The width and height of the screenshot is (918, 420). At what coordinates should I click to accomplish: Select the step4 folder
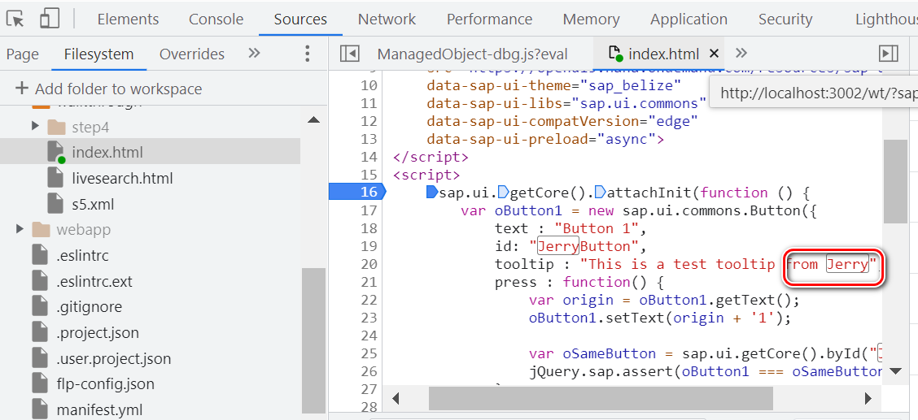tap(91, 128)
